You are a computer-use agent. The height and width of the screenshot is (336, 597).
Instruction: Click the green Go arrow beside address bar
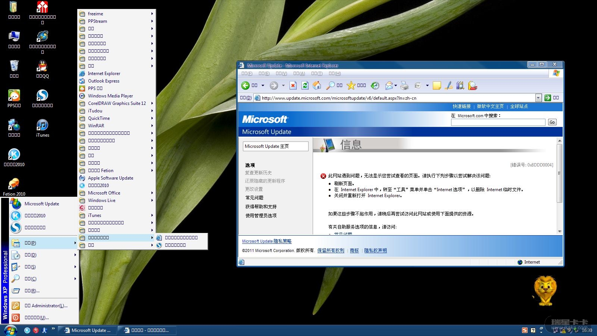(548, 98)
